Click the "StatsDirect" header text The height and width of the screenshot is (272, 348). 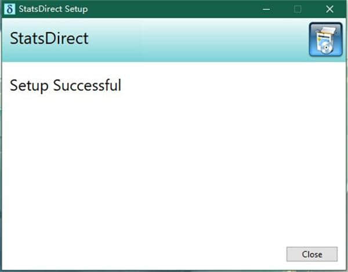pyautogui.click(x=49, y=38)
